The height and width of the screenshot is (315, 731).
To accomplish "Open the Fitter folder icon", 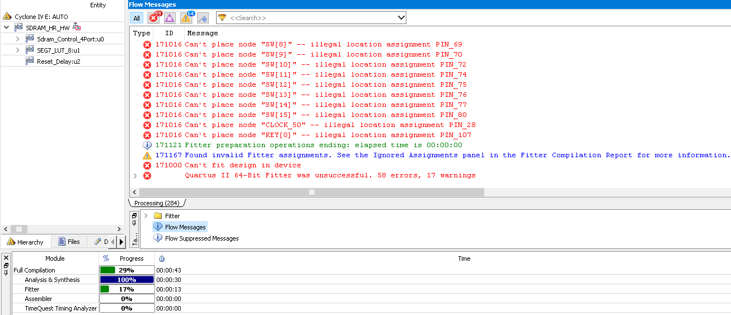I will [x=158, y=215].
